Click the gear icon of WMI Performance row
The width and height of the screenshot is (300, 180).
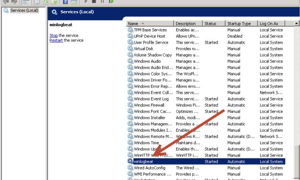[130, 174]
